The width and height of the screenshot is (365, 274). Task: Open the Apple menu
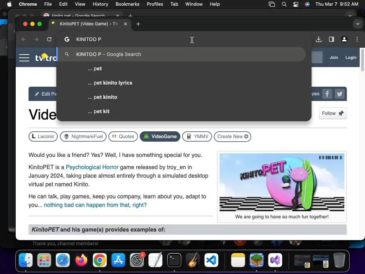click(x=9, y=4)
